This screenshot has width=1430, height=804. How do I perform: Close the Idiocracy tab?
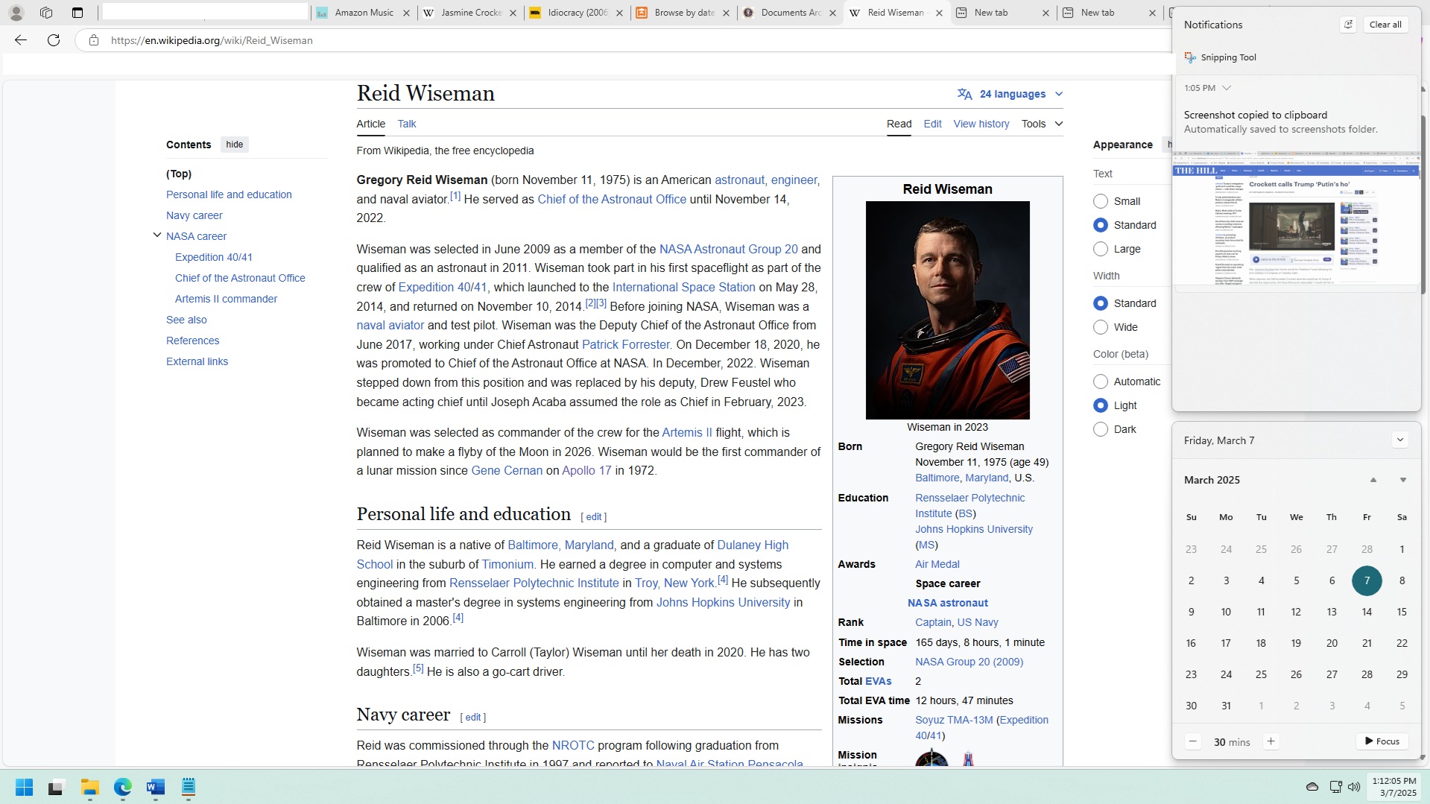pos(619,13)
